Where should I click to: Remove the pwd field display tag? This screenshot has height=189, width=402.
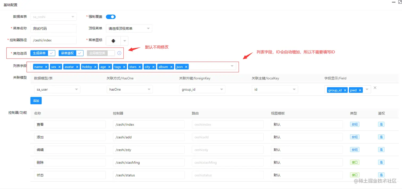coord(360,90)
